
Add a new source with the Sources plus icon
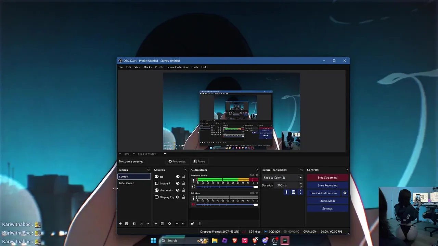tap(156, 223)
